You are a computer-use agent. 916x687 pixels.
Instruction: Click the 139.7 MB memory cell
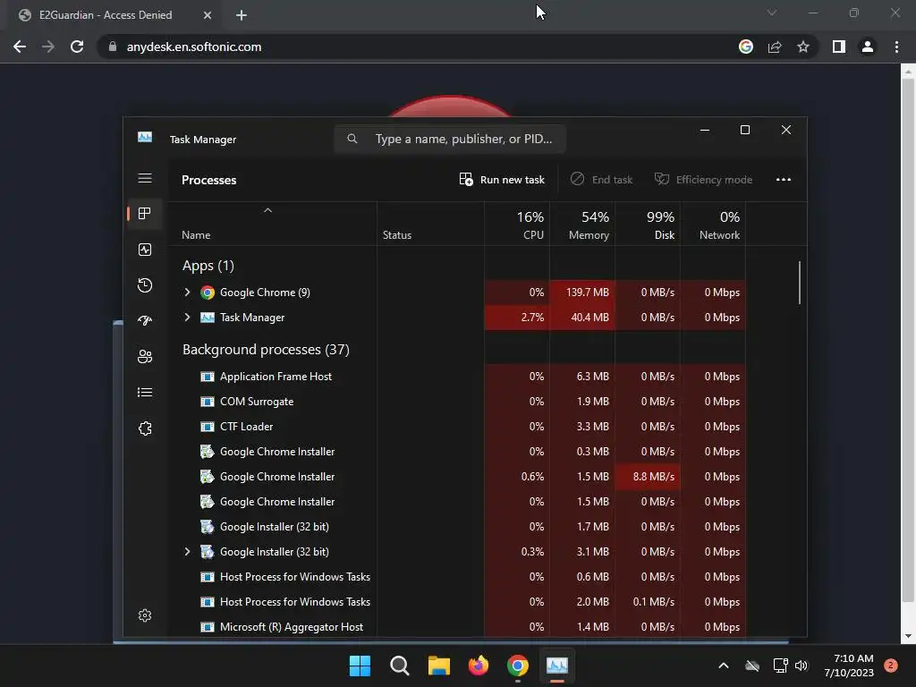[582, 293]
